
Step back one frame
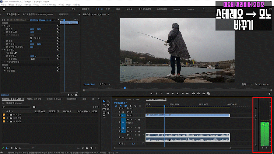point(173,94)
